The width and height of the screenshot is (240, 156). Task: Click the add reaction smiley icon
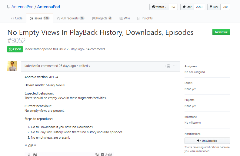click(x=167, y=66)
